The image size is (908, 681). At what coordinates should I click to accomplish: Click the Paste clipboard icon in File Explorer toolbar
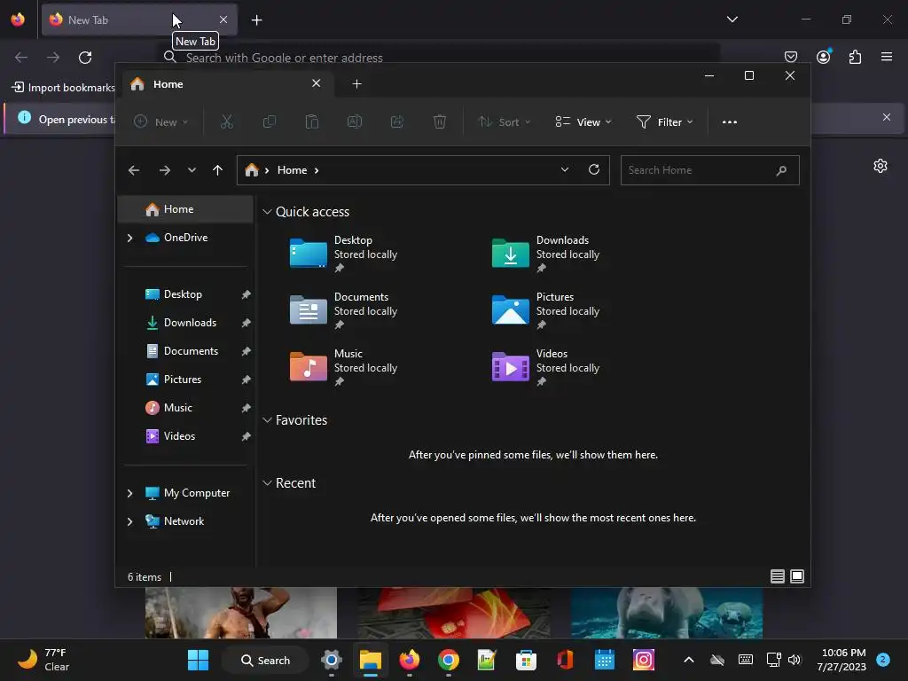(312, 121)
